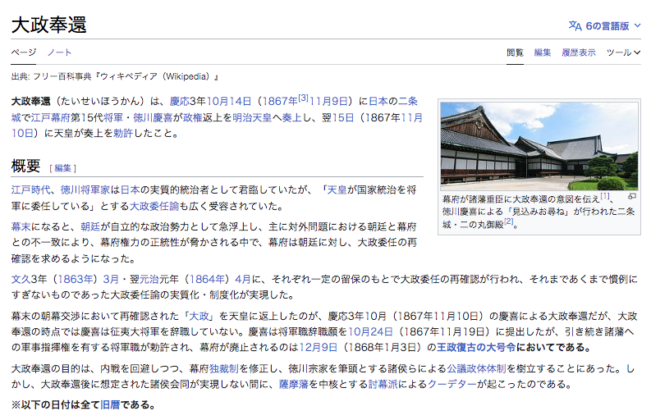The height and width of the screenshot is (420, 651).
Task: Open the 討幕派 link
Action: coord(383,384)
